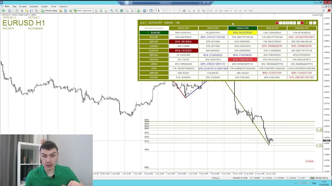Tile chart windows icon
The width and height of the screenshot is (332, 186).
click(x=121, y=11)
